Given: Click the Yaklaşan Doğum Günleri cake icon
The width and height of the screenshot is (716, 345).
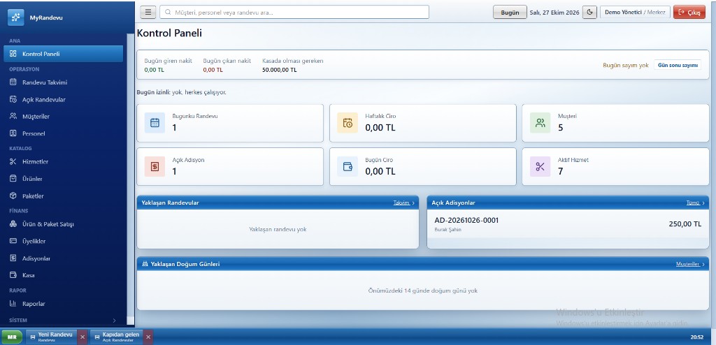Looking at the screenshot, I should tap(145, 264).
